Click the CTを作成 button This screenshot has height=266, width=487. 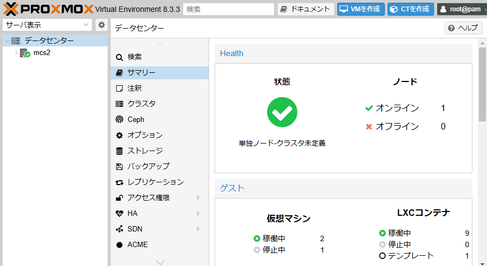[411, 9]
